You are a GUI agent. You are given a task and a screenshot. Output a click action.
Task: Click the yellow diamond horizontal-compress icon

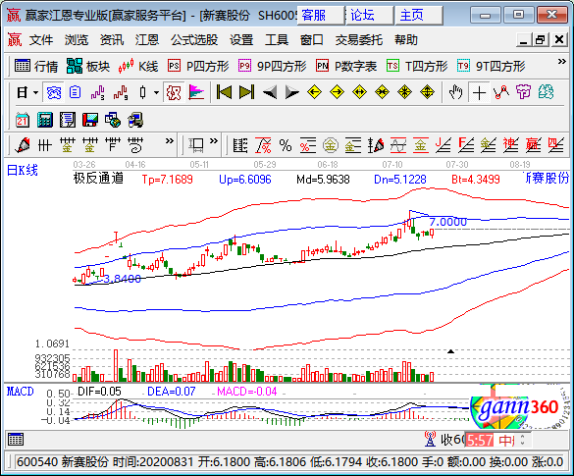click(x=382, y=92)
